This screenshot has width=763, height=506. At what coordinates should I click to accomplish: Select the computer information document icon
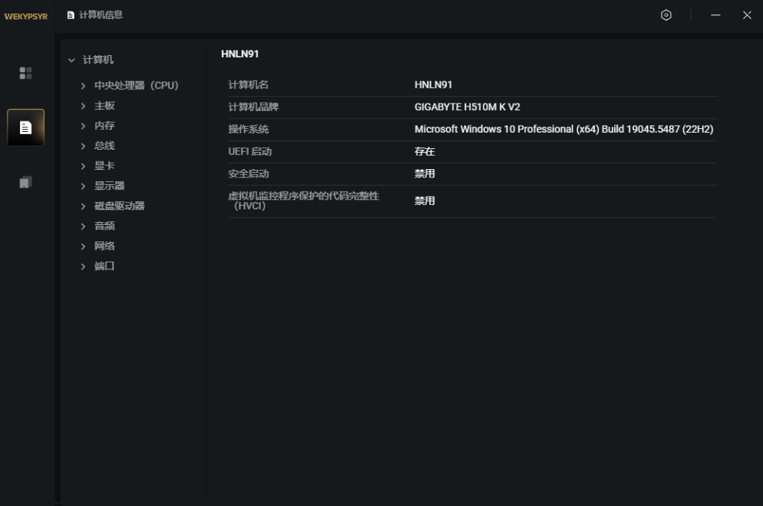25,127
